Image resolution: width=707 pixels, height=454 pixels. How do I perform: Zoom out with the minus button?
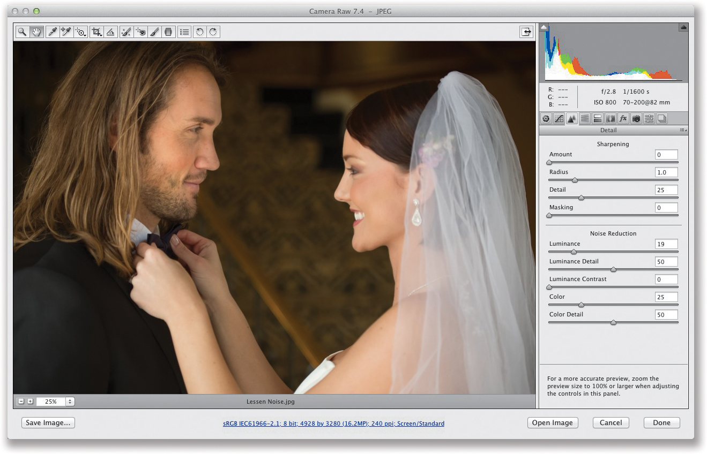pyautogui.click(x=21, y=402)
